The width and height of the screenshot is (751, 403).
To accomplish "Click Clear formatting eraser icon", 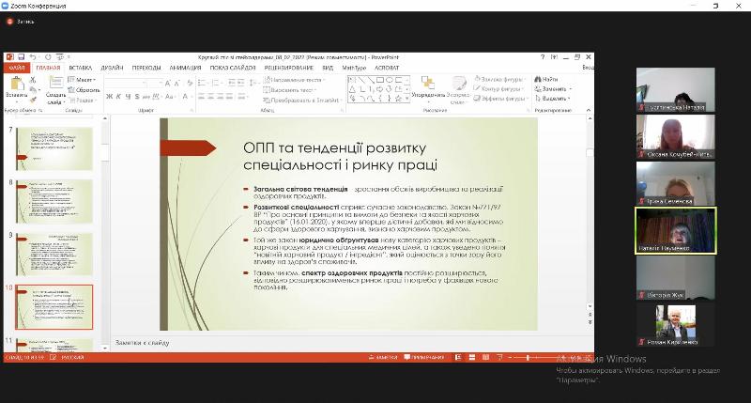I will (190, 84).
